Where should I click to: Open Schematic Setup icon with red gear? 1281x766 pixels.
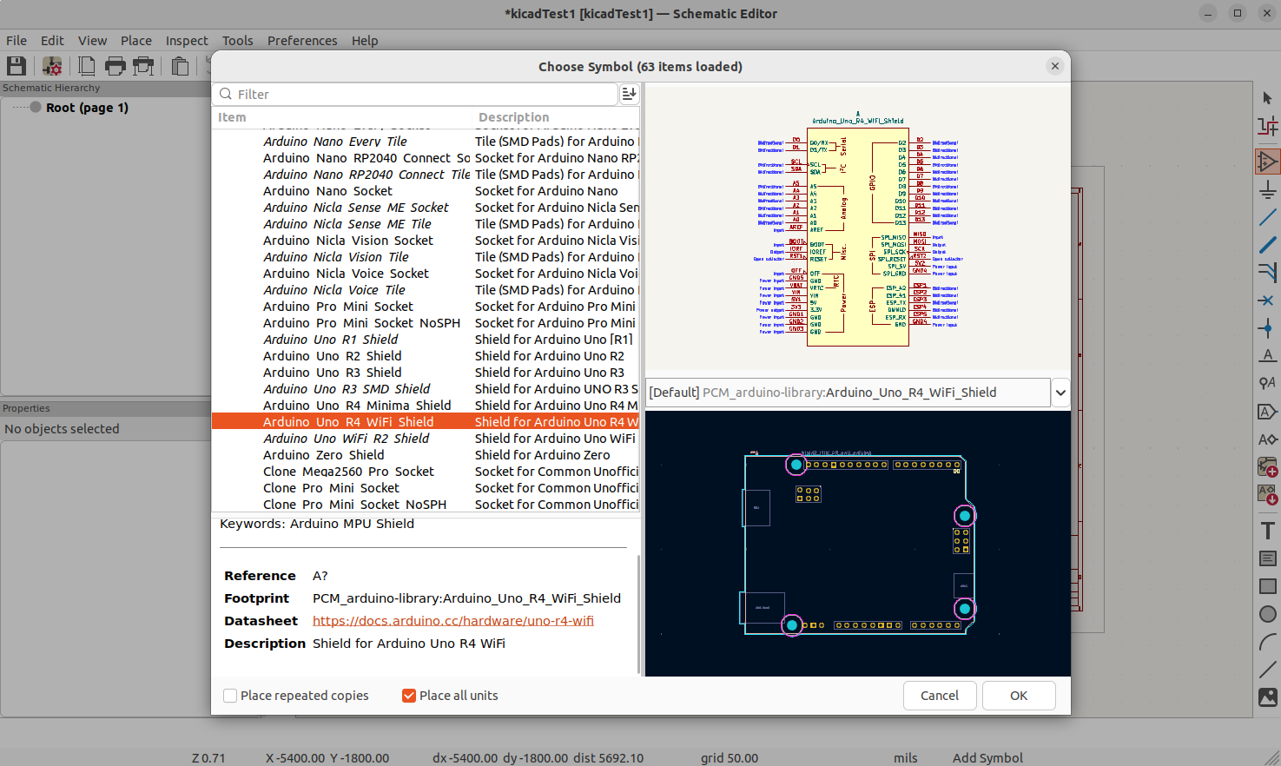point(52,66)
